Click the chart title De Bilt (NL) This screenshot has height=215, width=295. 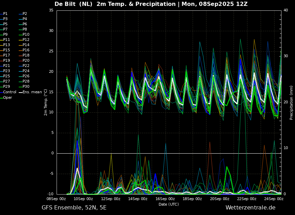tap(73, 4)
